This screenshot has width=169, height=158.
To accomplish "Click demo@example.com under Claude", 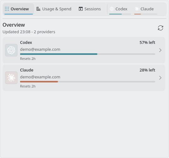I will point(40,77).
